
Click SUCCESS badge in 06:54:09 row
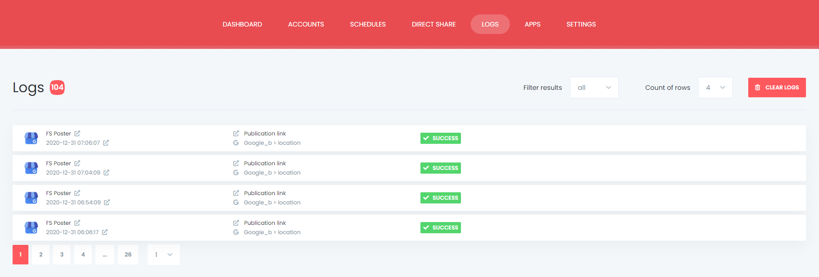[x=440, y=198]
